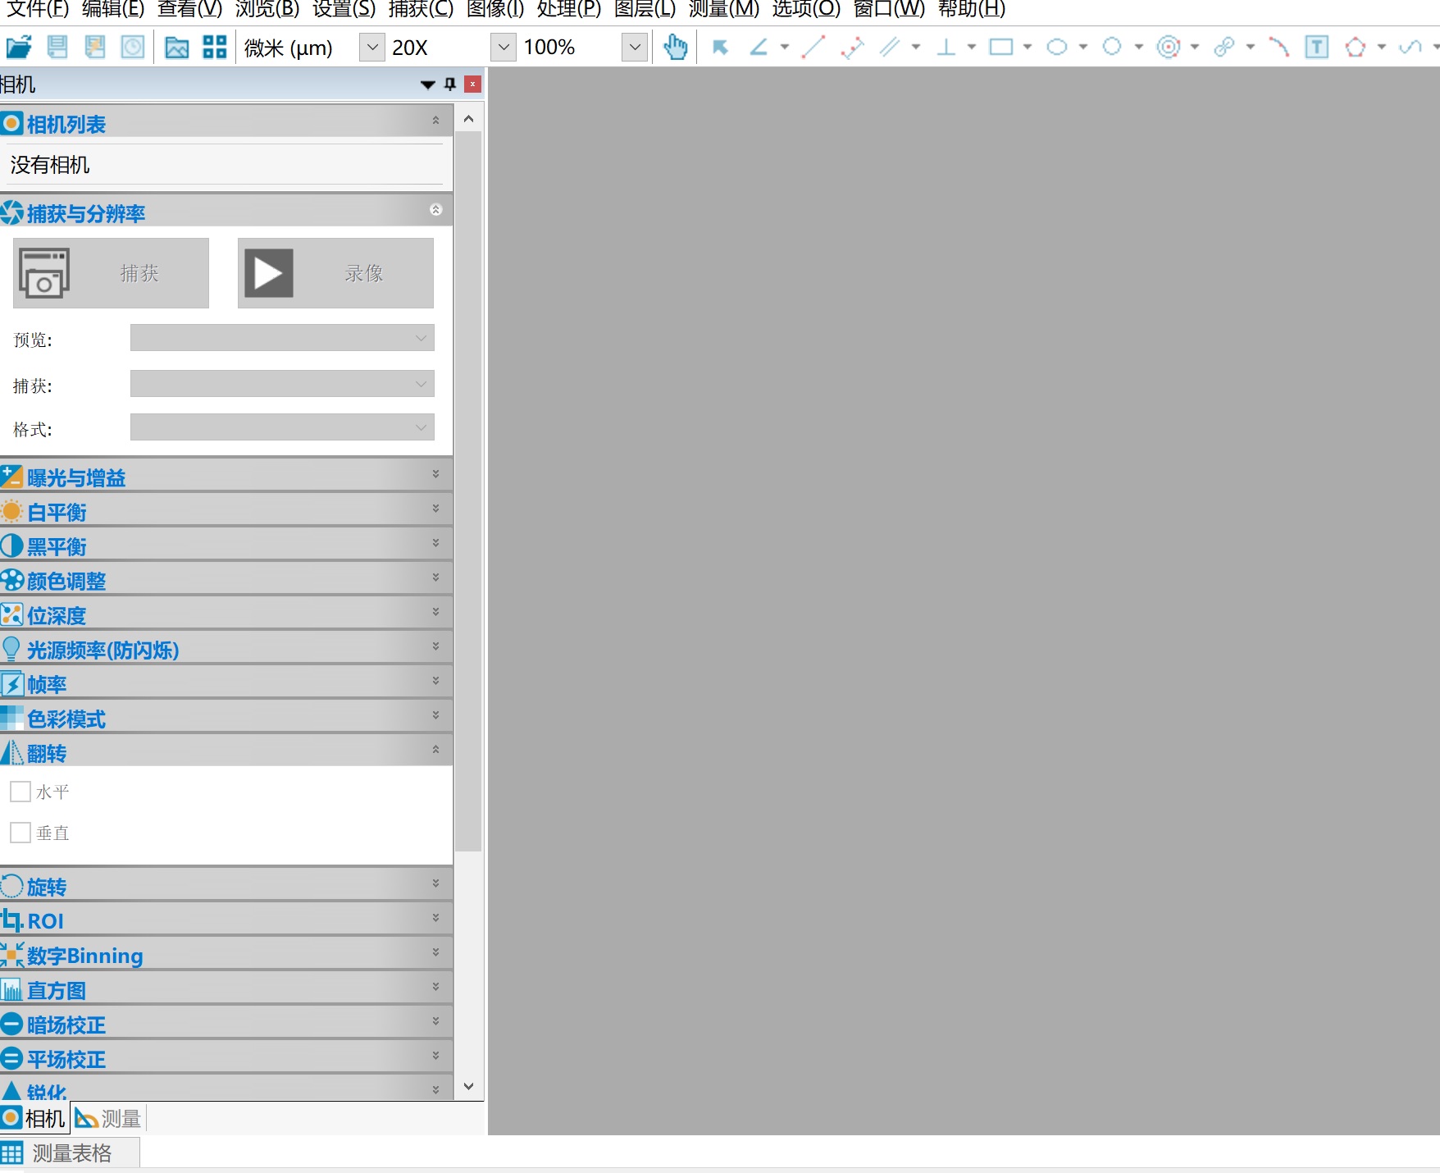The image size is (1440, 1173).
Task: Open the 微米 (µm) unit dropdown
Action: [371, 48]
